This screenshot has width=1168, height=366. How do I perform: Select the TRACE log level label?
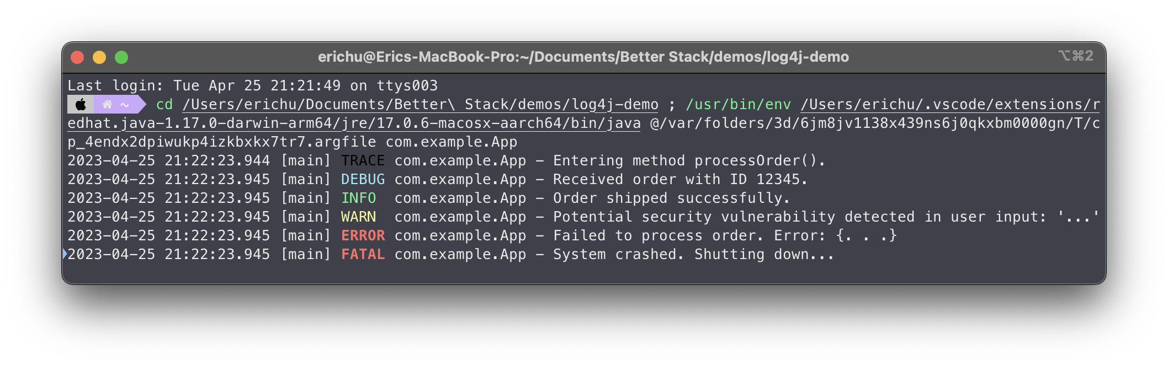363,161
